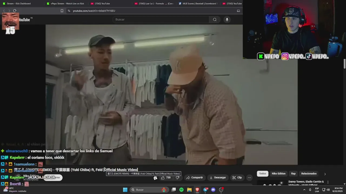Switch to (1543) YouTube tab

[232, 4]
